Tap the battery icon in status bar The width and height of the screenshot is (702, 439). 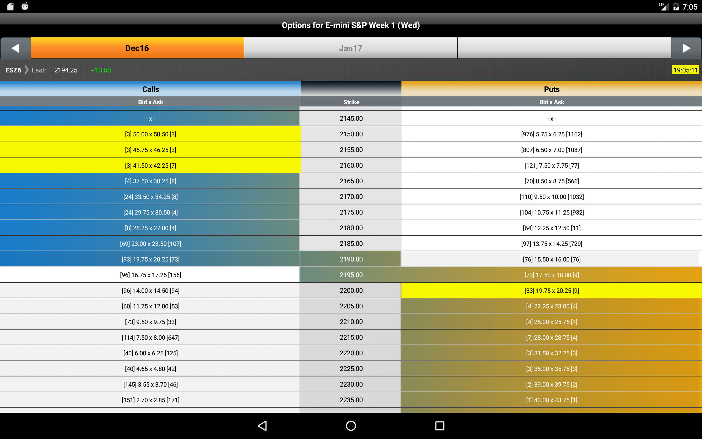coord(676,7)
